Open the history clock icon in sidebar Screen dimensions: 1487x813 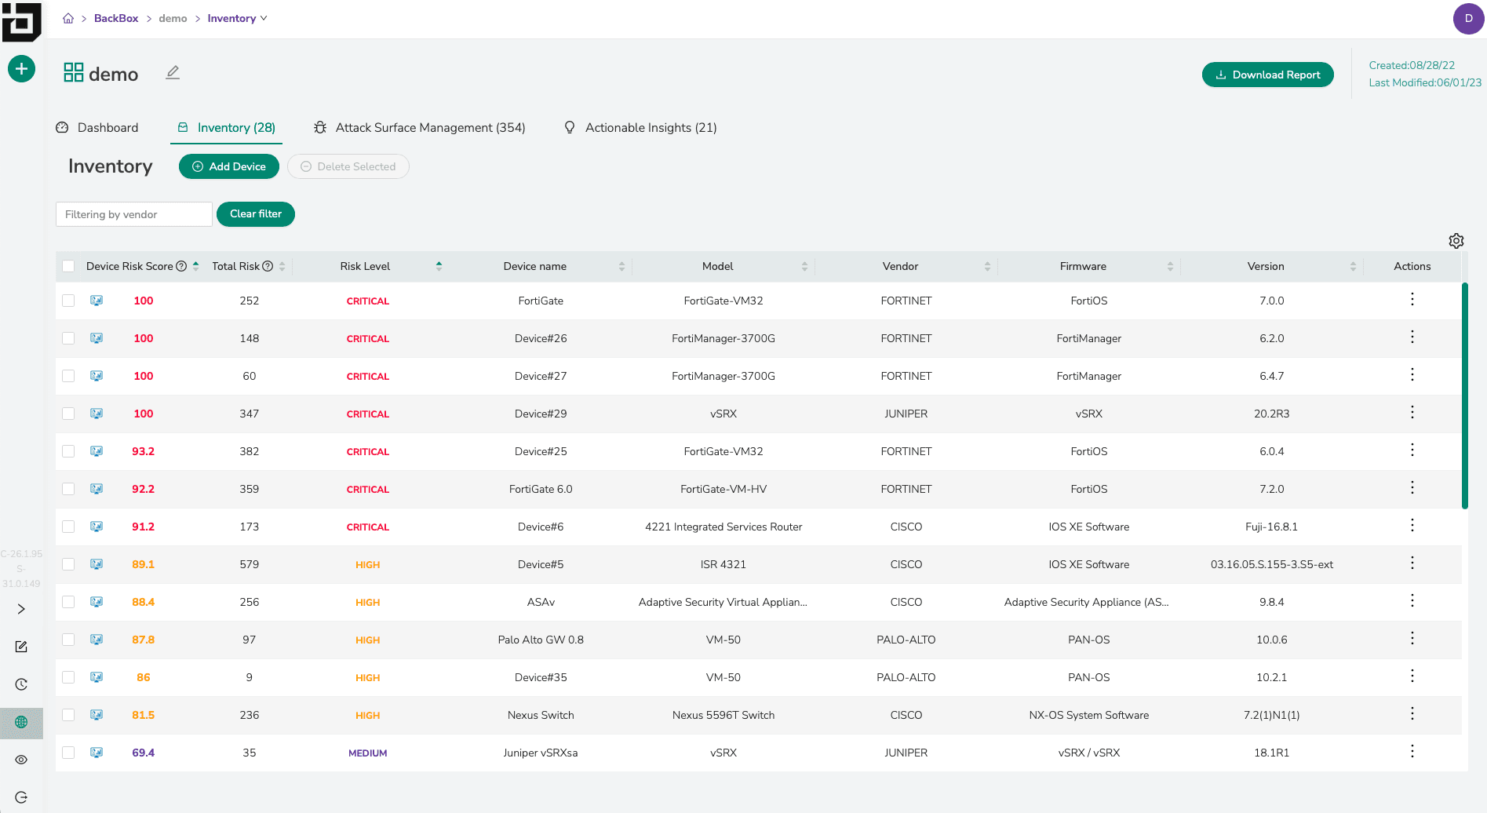(x=21, y=684)
